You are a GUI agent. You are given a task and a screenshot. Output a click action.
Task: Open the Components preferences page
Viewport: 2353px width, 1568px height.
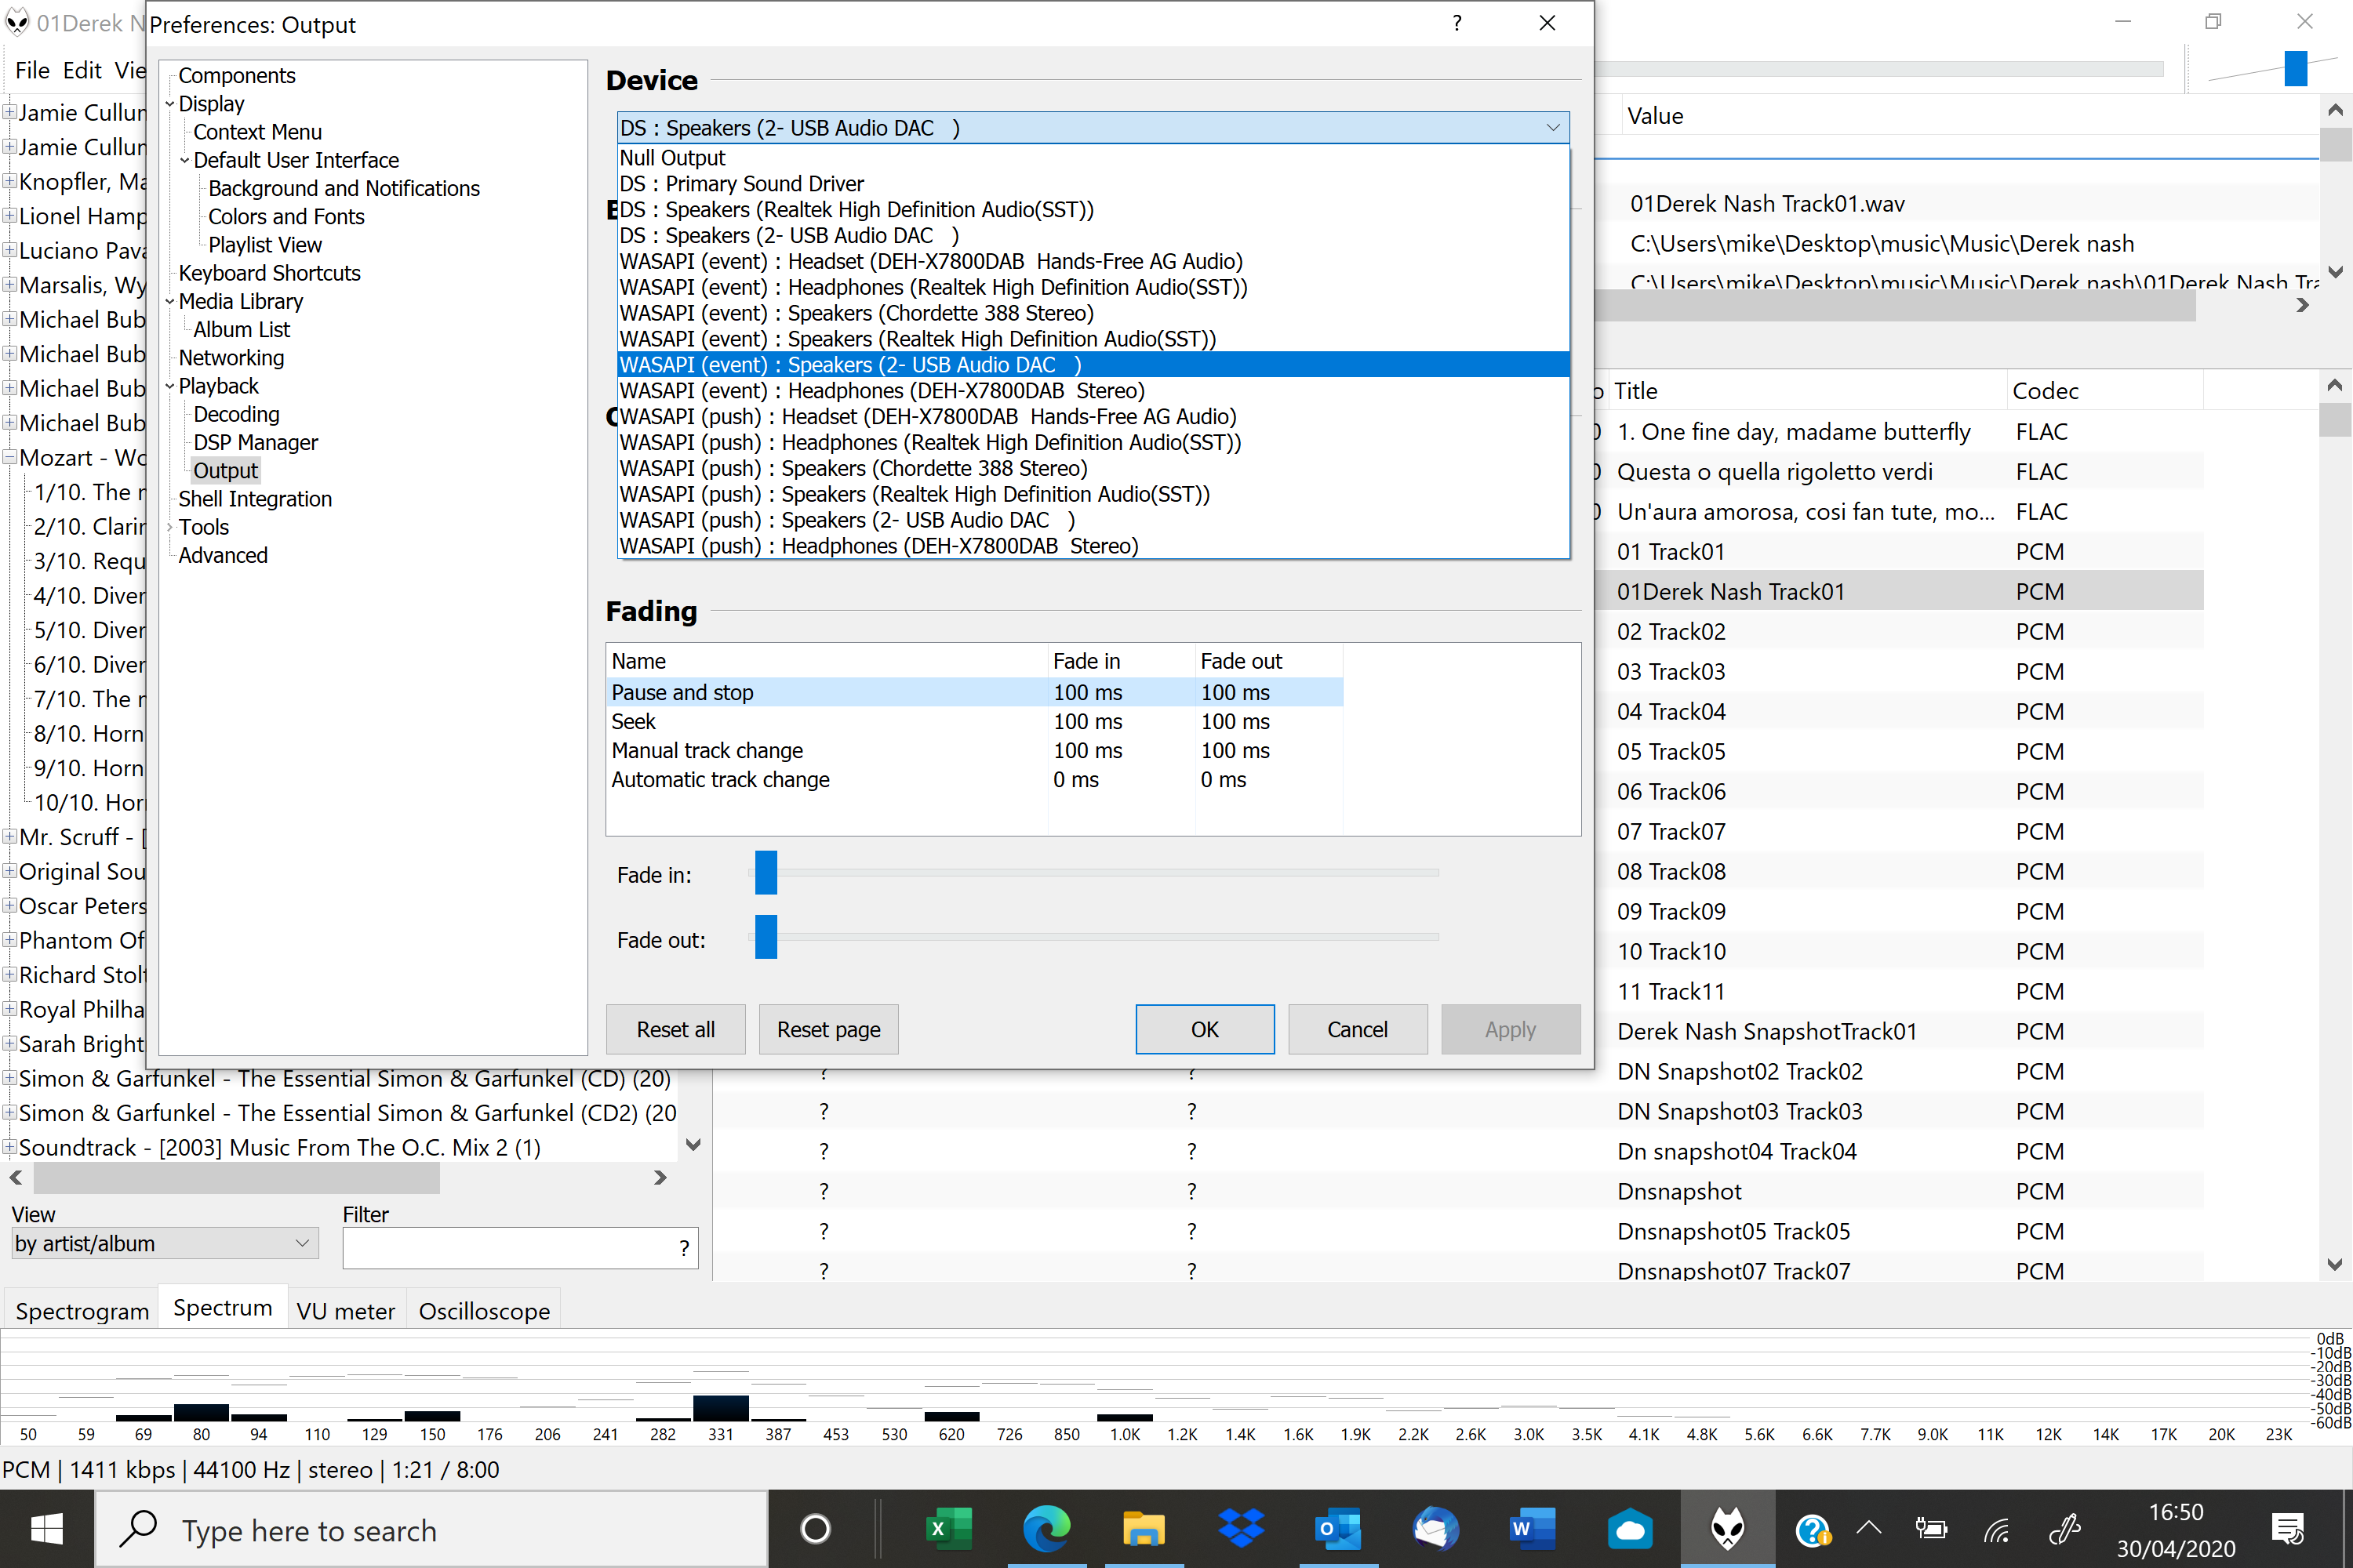(237, 76)
